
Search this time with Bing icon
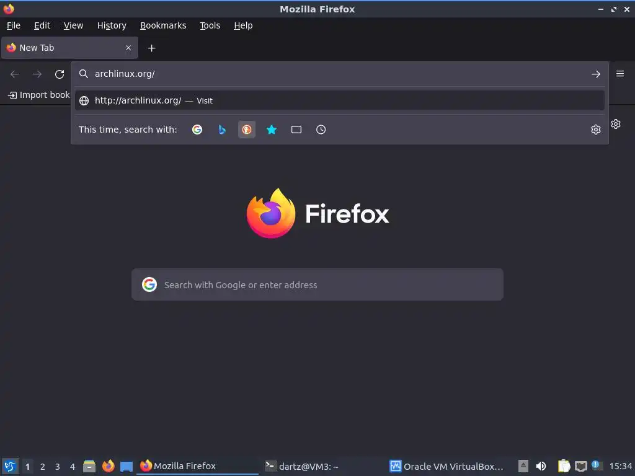[222, 130]
